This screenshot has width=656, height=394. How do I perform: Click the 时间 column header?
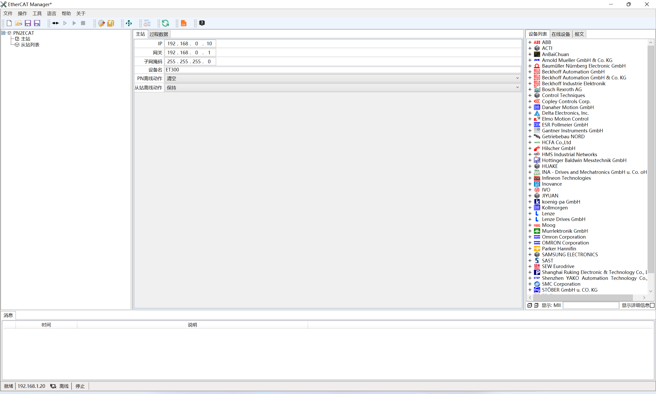(46, 325)
